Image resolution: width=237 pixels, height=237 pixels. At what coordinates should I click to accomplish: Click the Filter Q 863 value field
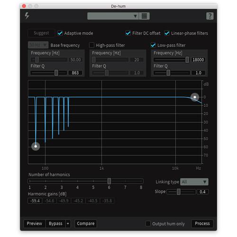point(75,73)
